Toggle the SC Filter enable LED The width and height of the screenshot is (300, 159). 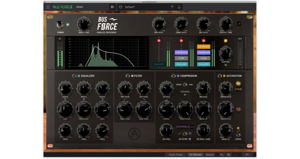(x=190, y=139)
